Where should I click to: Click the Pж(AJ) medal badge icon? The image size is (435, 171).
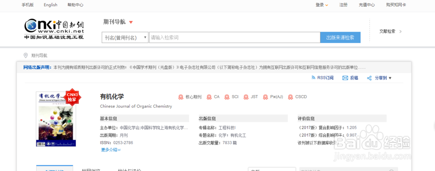[x=265, y=97]
